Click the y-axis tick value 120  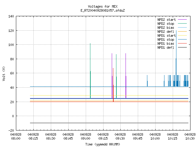pos(11,31)
